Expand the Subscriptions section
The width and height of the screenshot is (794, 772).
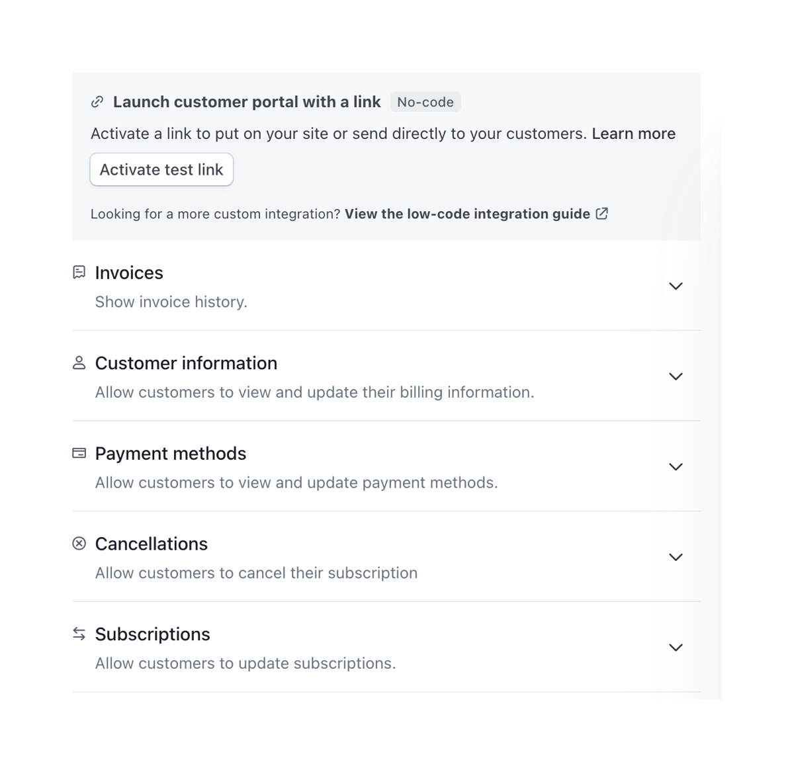pyautogui.click(x=676, y=647)
